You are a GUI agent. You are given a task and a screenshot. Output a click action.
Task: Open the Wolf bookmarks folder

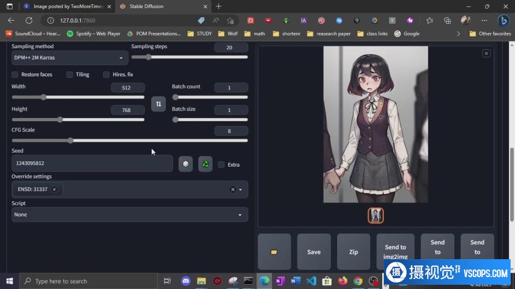[228, 34]
